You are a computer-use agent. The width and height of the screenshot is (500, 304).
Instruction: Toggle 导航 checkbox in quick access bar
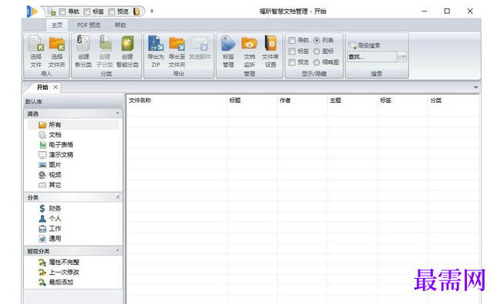point(62,12)
